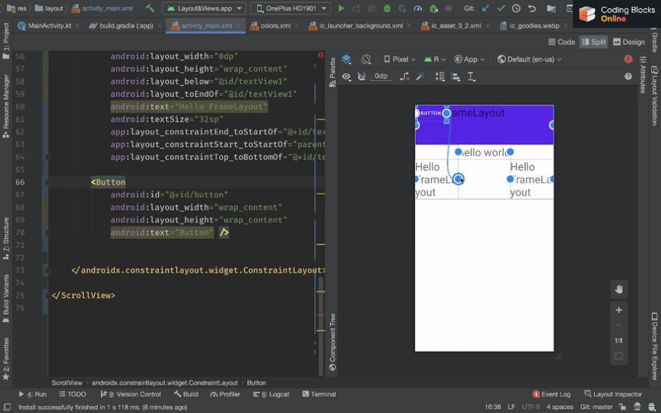Open the ic_launcher_background.xml tab
Image resolution: width=661 pixels, height=413 pixels.
click(x=360, y=26)
